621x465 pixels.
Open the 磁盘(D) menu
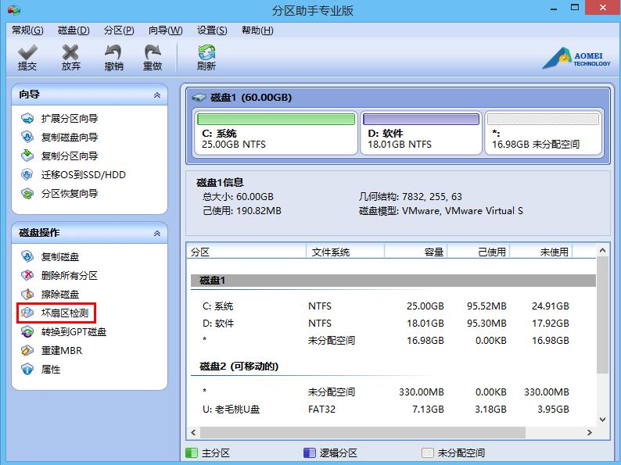point(74,30)
